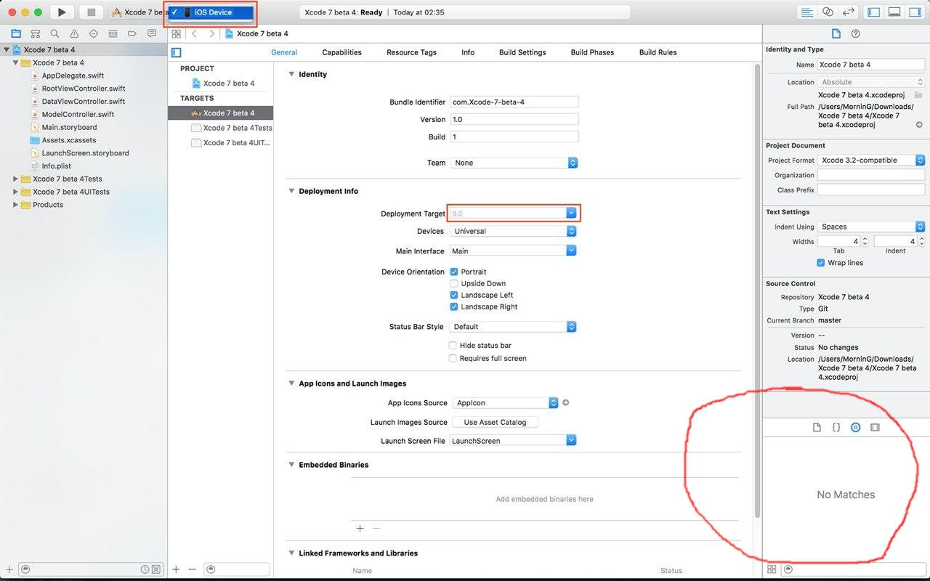
Task: Open the Report navigator speech-bubble icon
Action: pos(151,33)
